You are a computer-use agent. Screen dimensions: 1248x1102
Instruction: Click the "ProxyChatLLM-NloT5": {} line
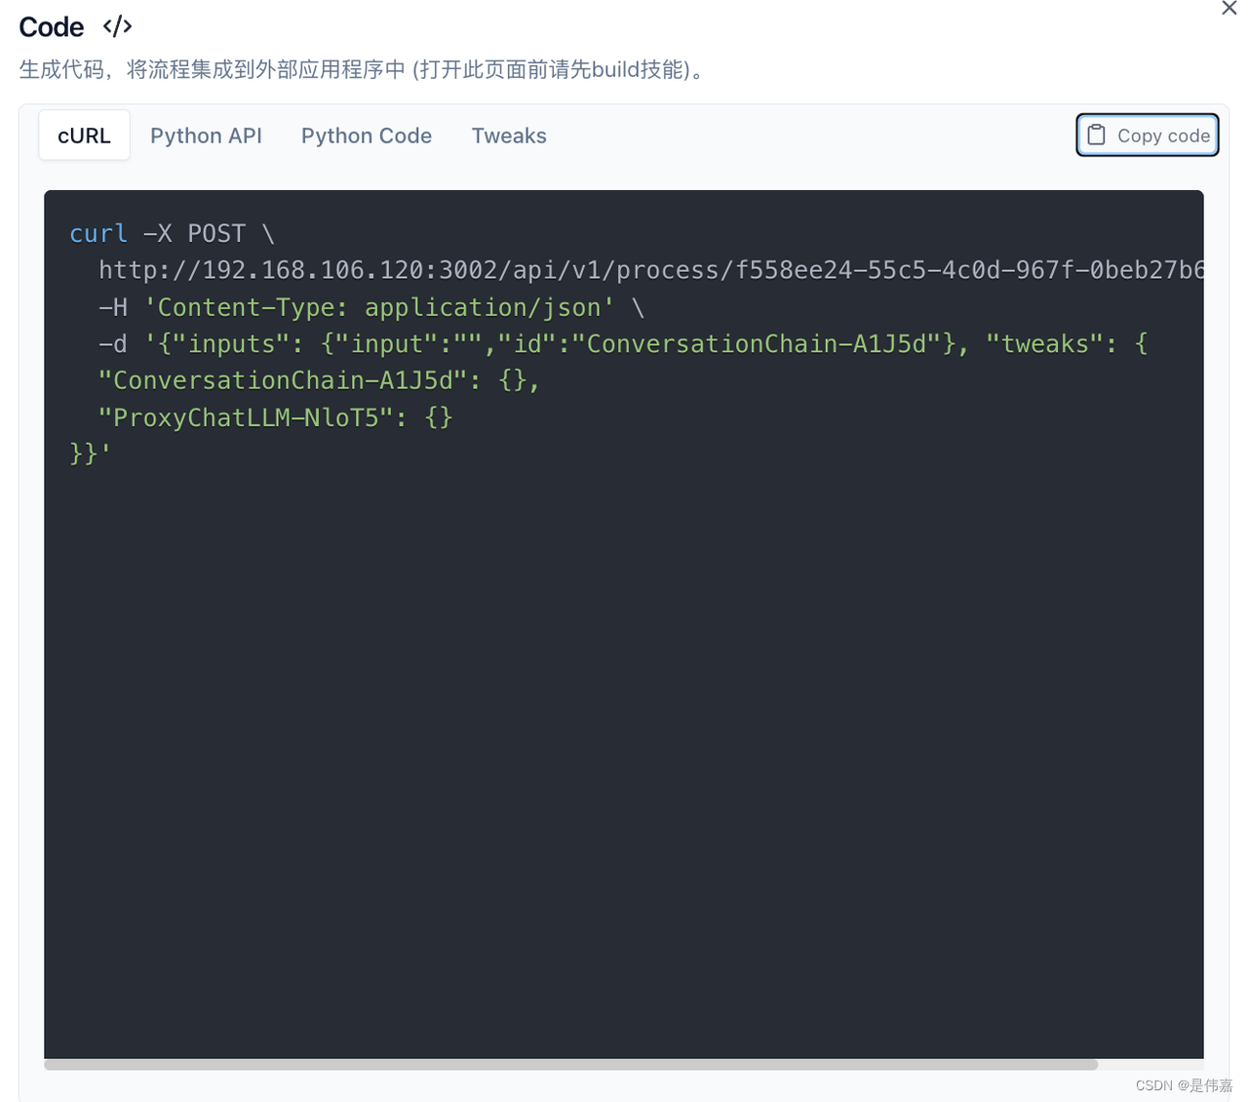275,417
